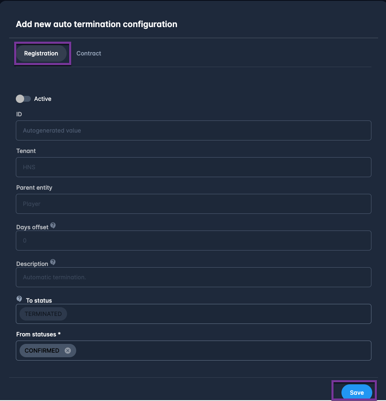
Task: Click the TERMINATED status chip
Action: [43, 314]
